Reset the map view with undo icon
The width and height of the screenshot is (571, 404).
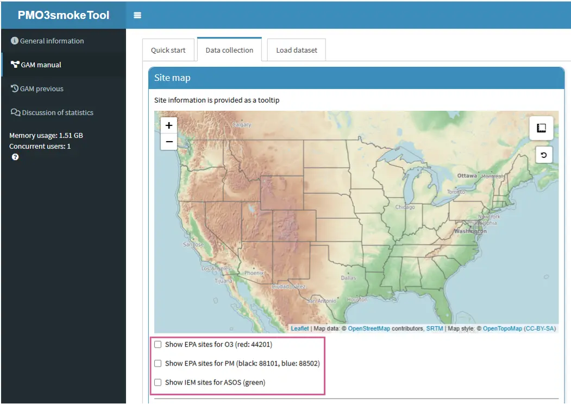(x=543, y=155)
